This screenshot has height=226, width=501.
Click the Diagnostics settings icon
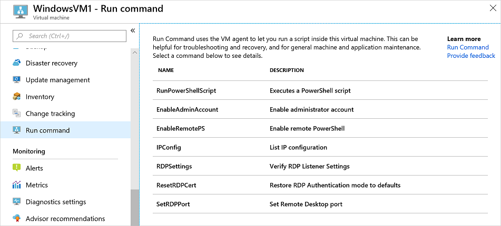tap(16, 202)
